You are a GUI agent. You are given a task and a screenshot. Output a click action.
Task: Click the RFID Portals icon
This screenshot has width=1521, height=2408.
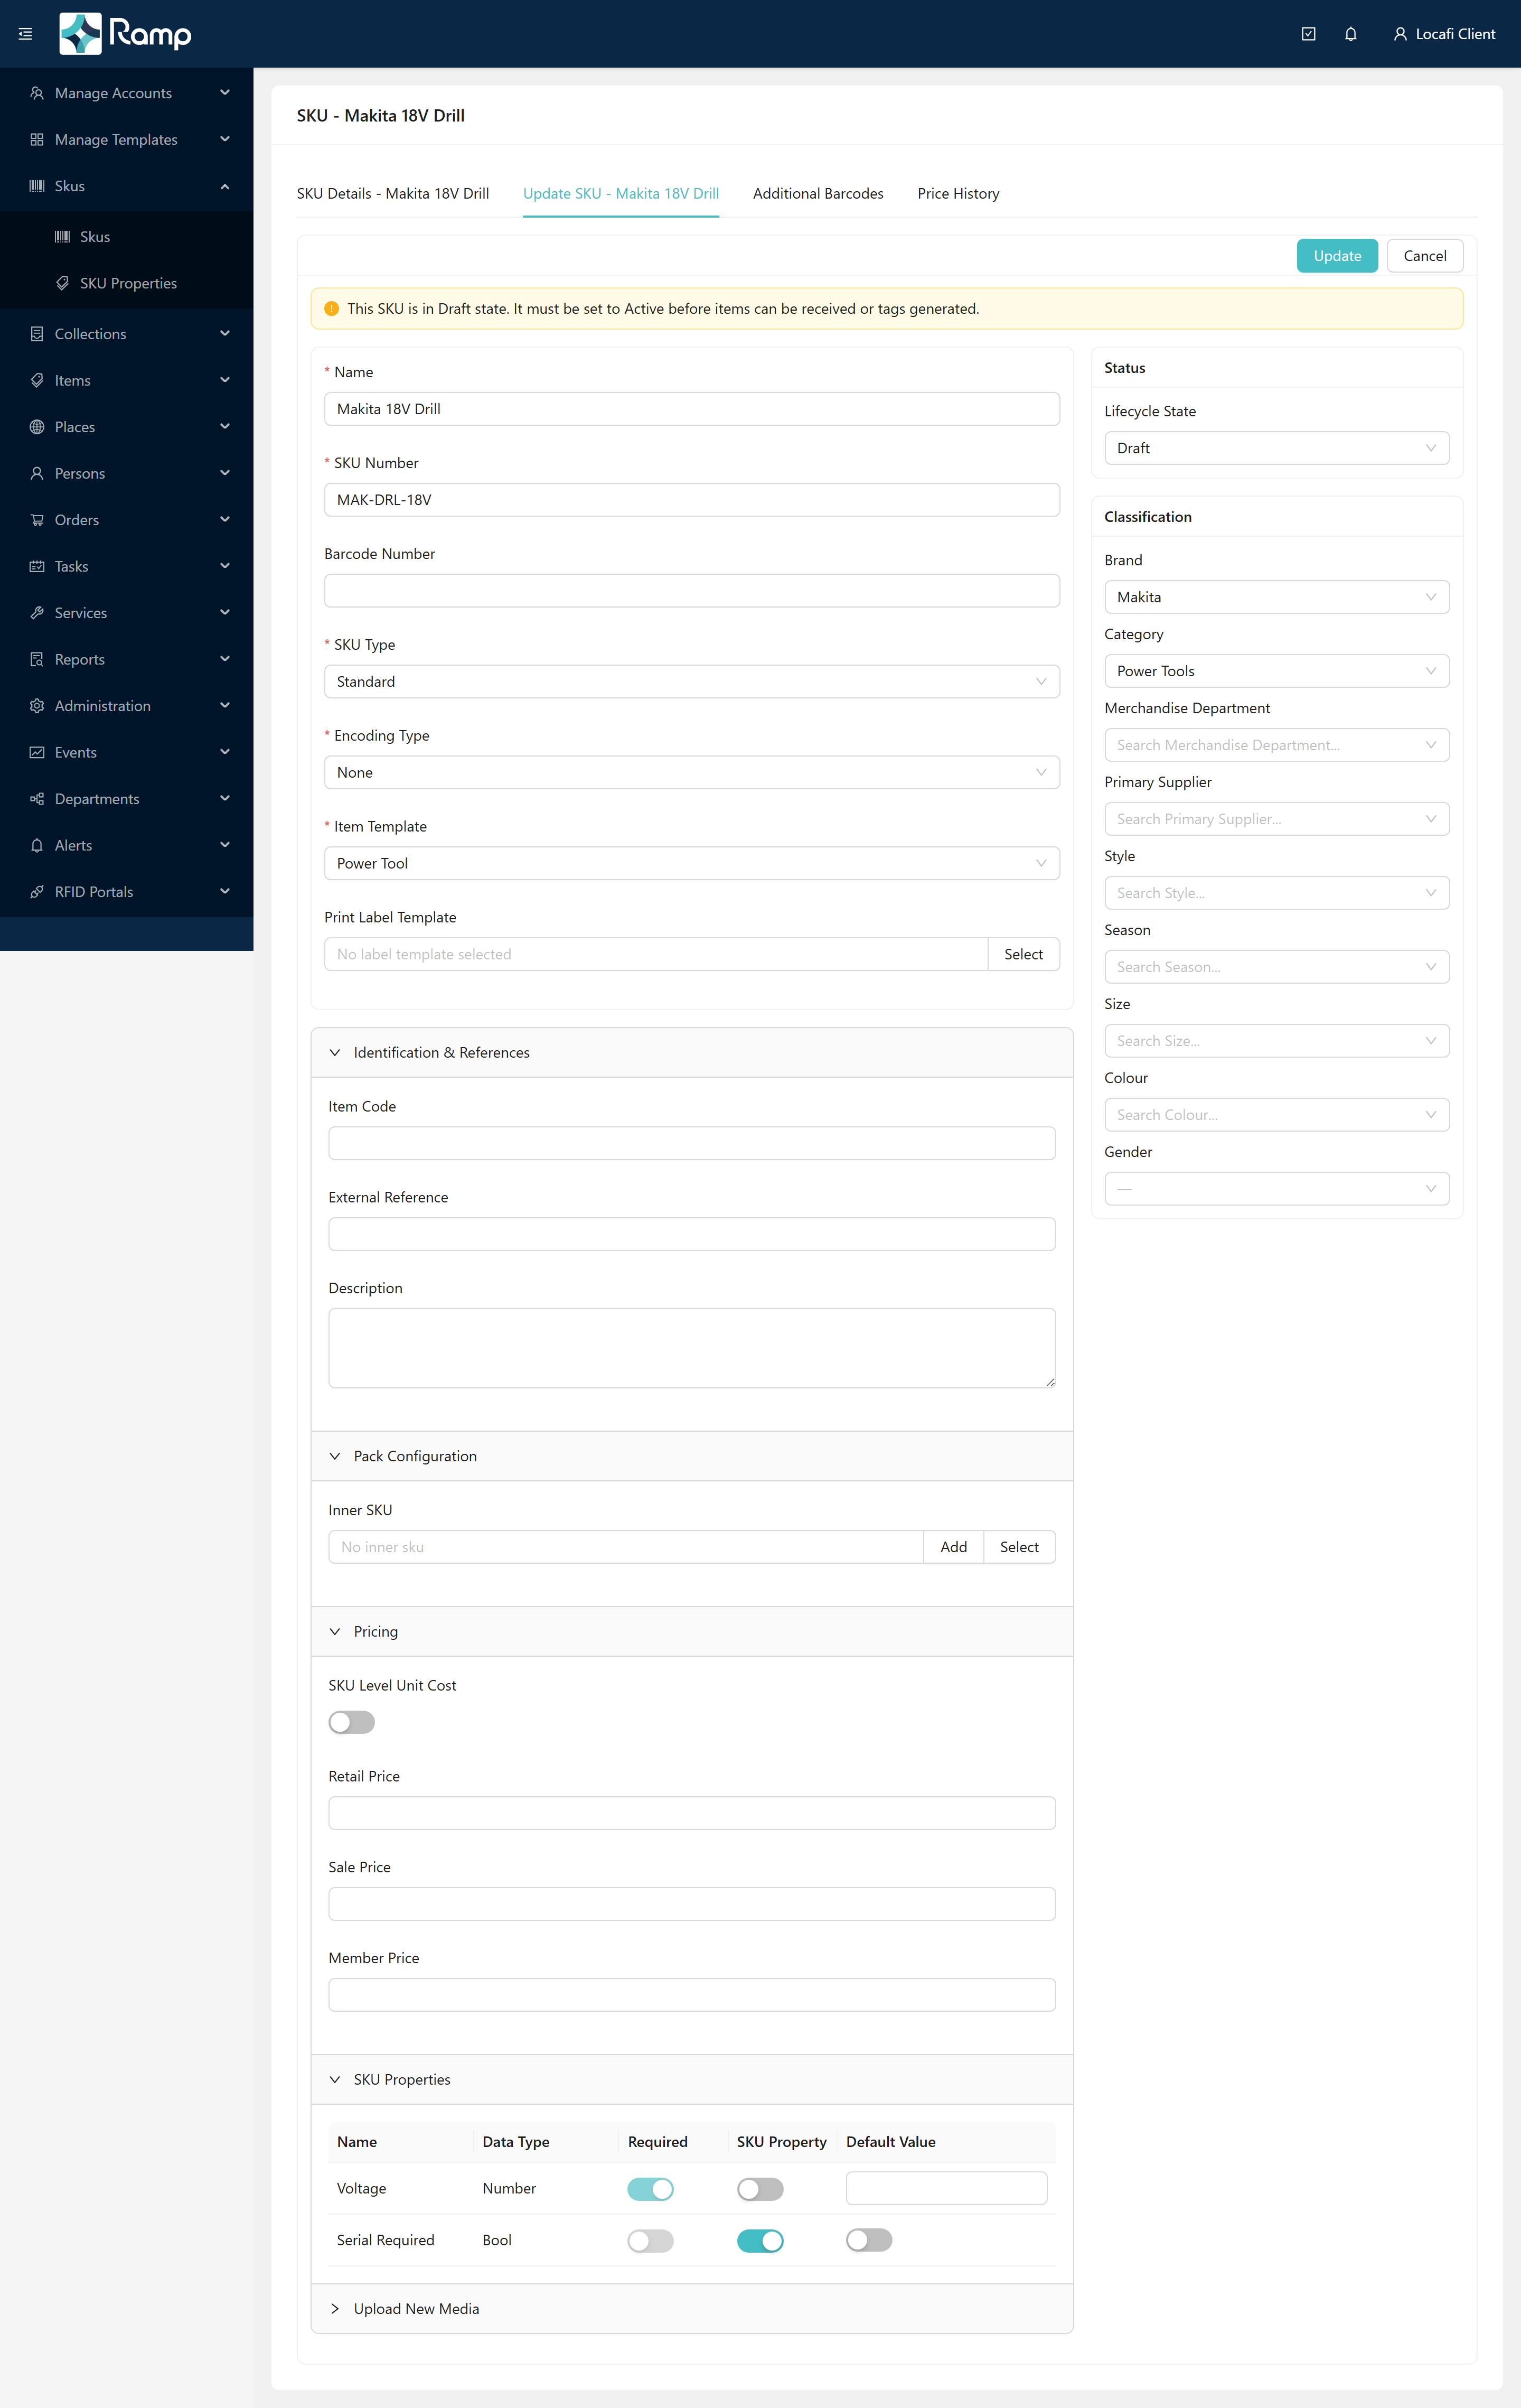37,892
